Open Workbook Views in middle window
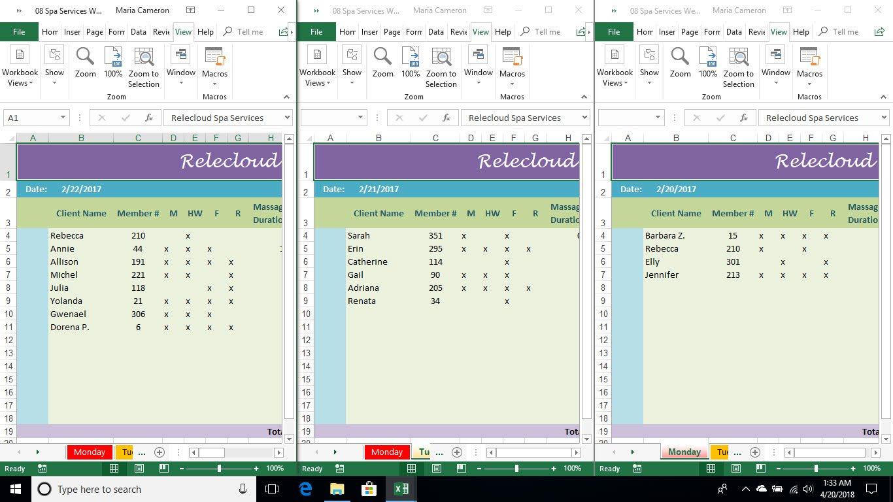 pyautogui.click(x=317, y=67)
